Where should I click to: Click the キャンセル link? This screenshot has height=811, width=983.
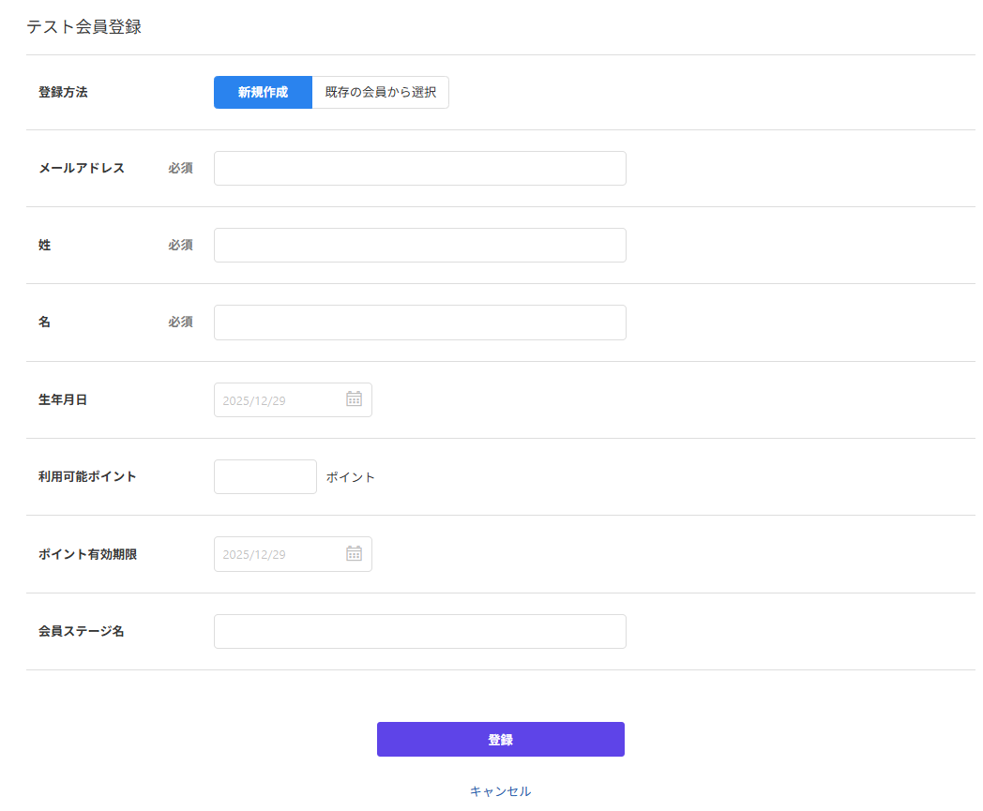click(500, 791)
